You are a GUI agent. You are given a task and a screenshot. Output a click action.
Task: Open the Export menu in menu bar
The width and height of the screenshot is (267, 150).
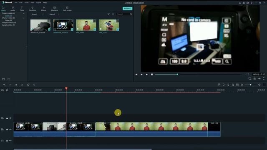point(39,3)
